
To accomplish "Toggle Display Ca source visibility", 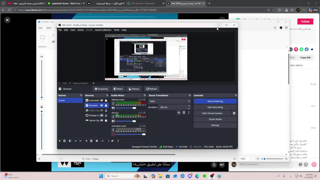I will (x=101, y=115).
